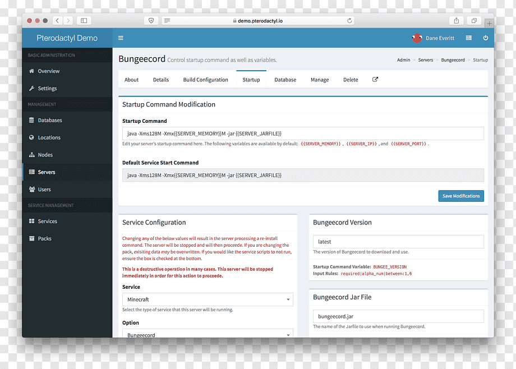Viewport: 516px width, 369px height.
Task: Click the Servers icon in sidebar
Action: 31,172
